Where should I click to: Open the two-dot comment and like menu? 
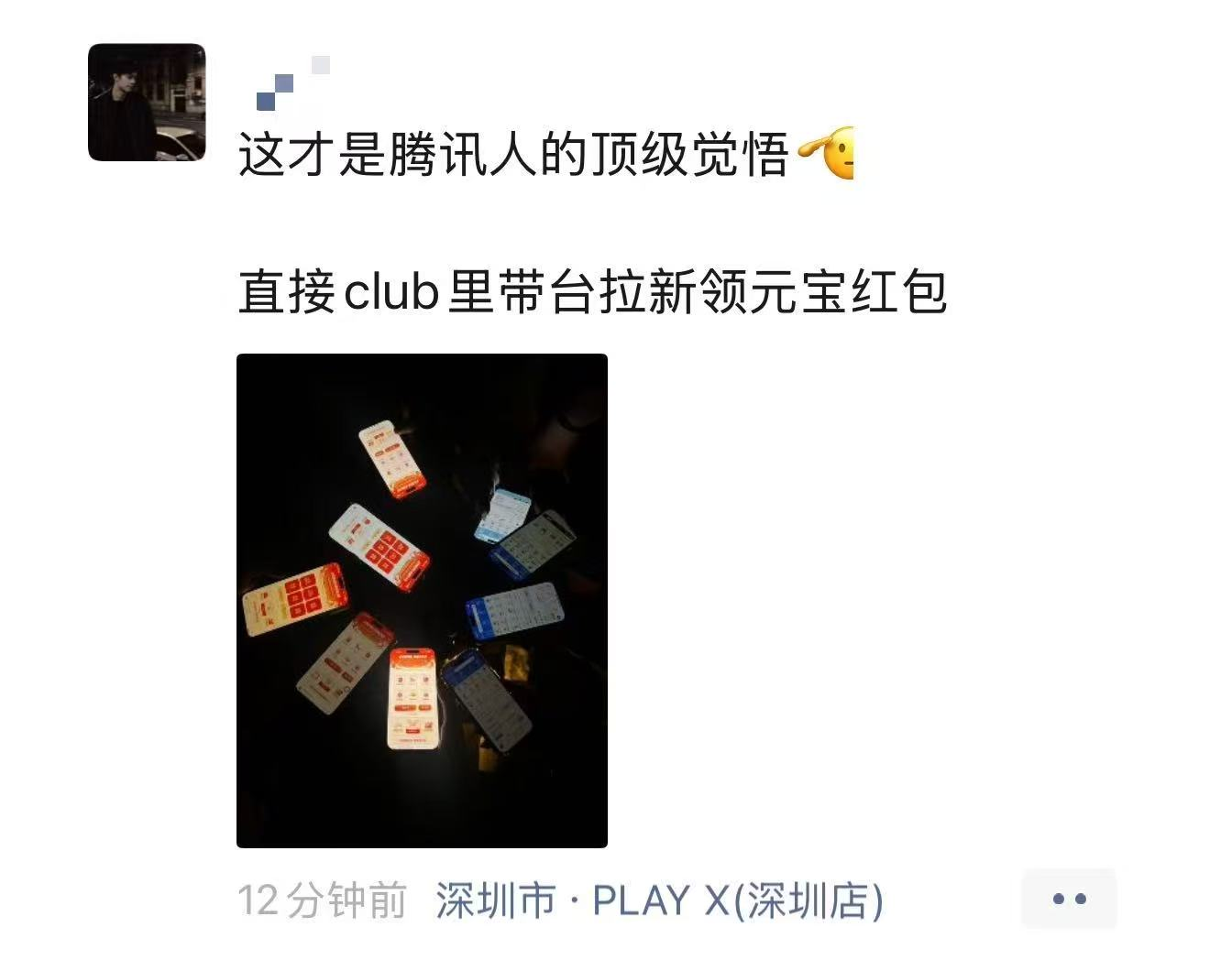pyautogui.click(x=1069, y=899)
